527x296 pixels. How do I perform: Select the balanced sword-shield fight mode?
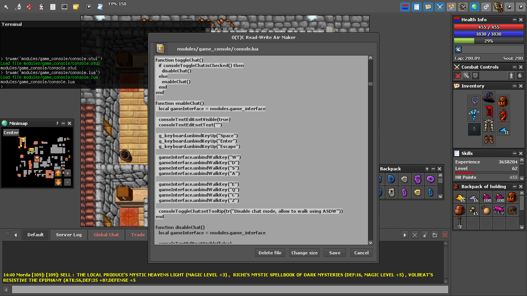pyautogui.click(x=467, y=76)
